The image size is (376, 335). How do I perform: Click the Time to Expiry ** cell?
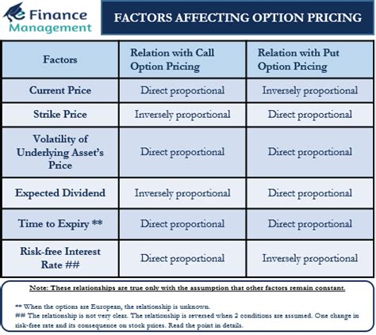60,224
